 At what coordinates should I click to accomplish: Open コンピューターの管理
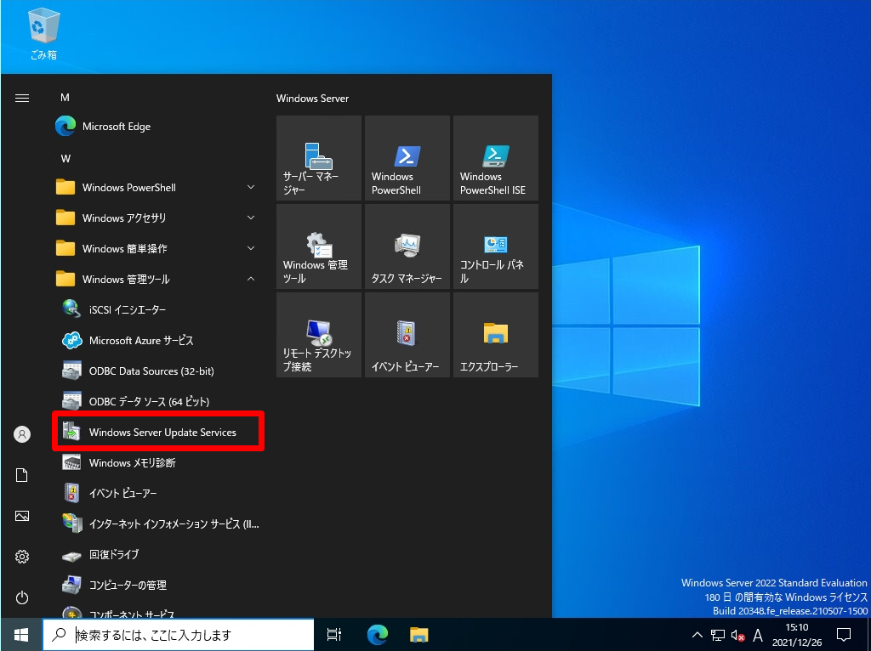click(x=157, y=585)
